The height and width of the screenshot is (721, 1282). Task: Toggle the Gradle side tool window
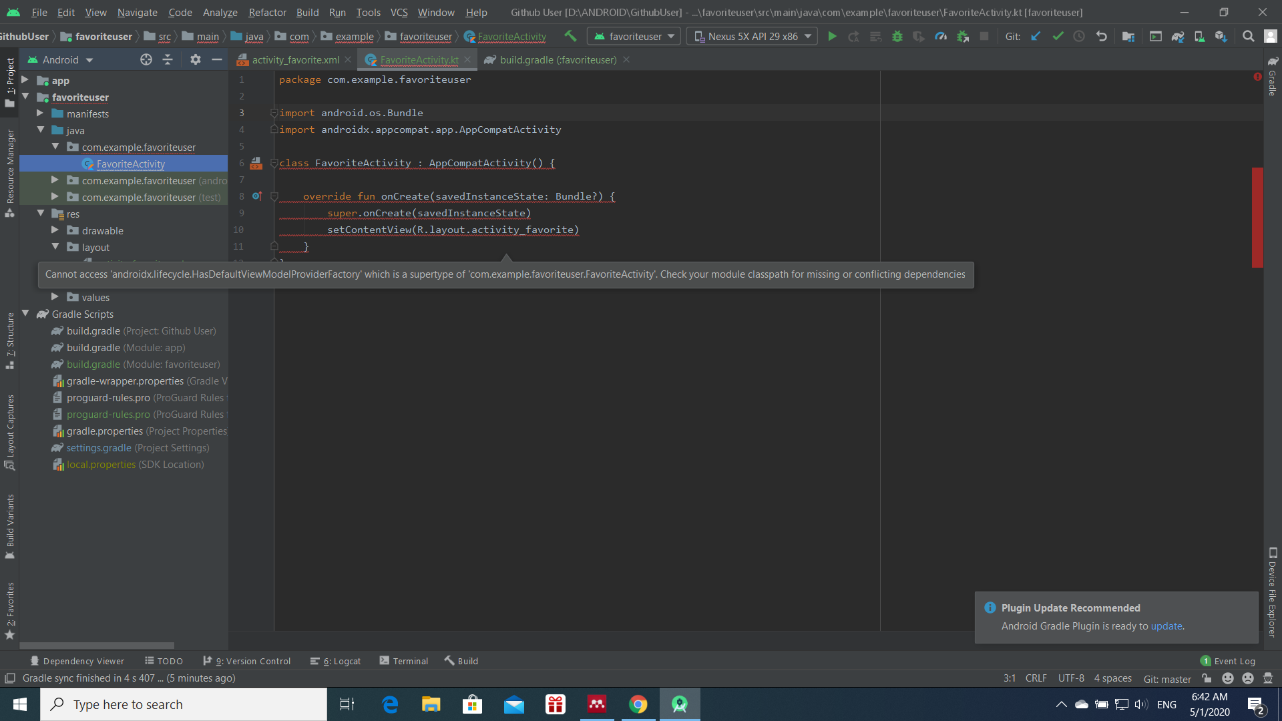tap(1273, 78)
